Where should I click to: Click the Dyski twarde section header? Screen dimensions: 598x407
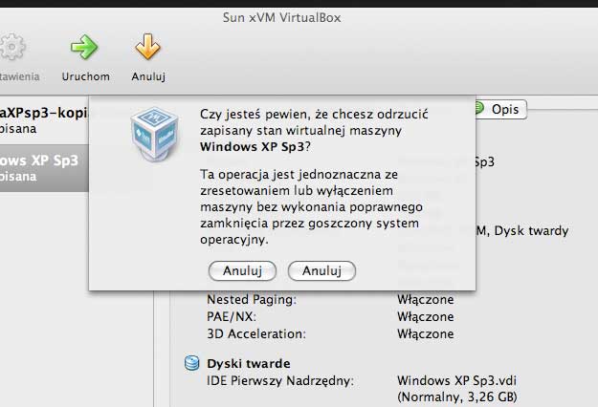point(248,364)
